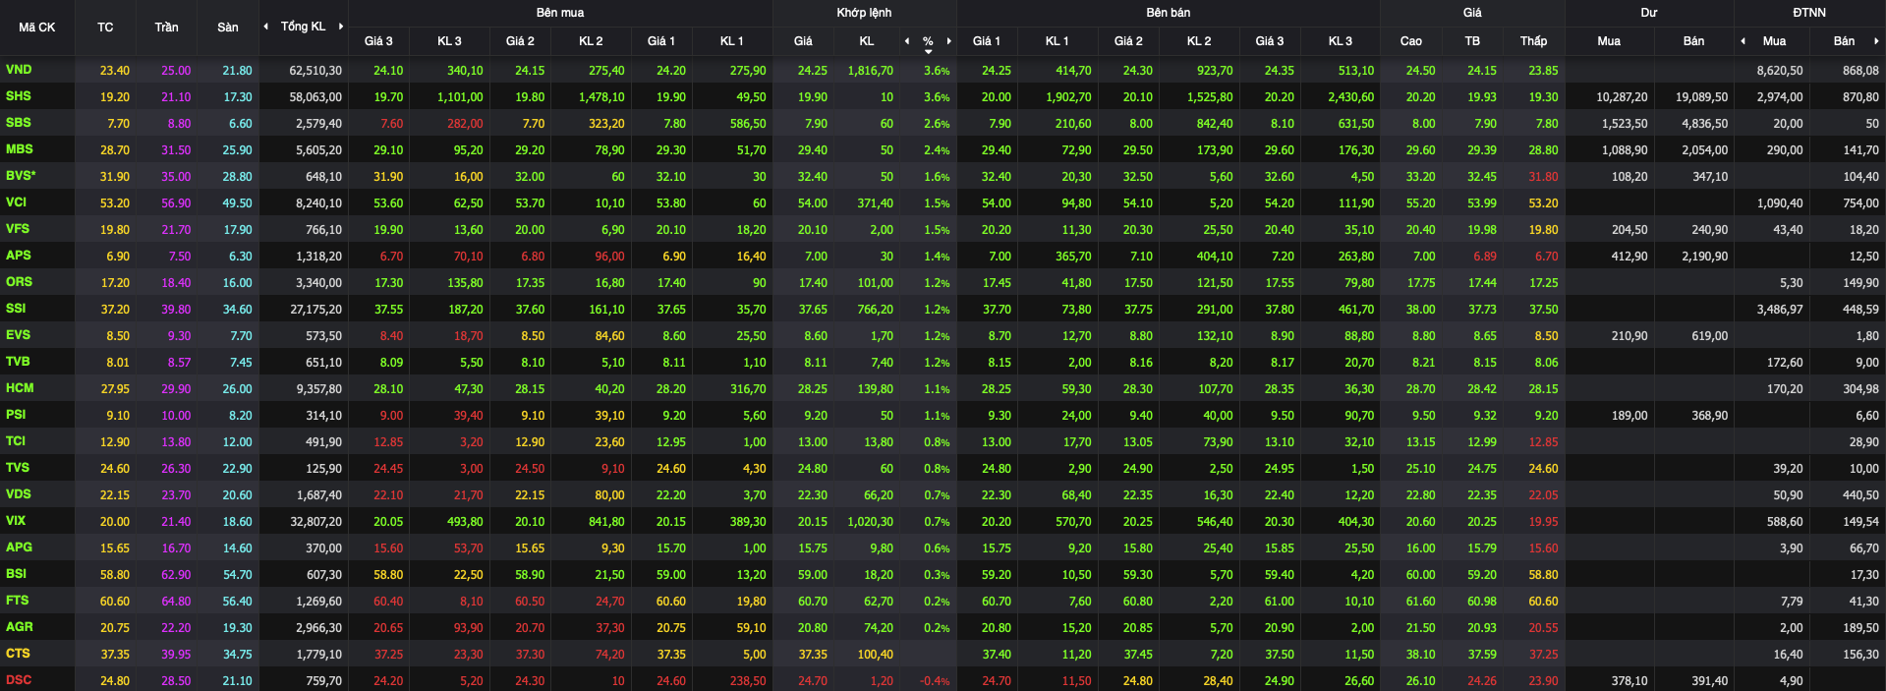Click the sort-descending triangle under the % header
The image size is (1886, 691).
click(x=928, y=51)
